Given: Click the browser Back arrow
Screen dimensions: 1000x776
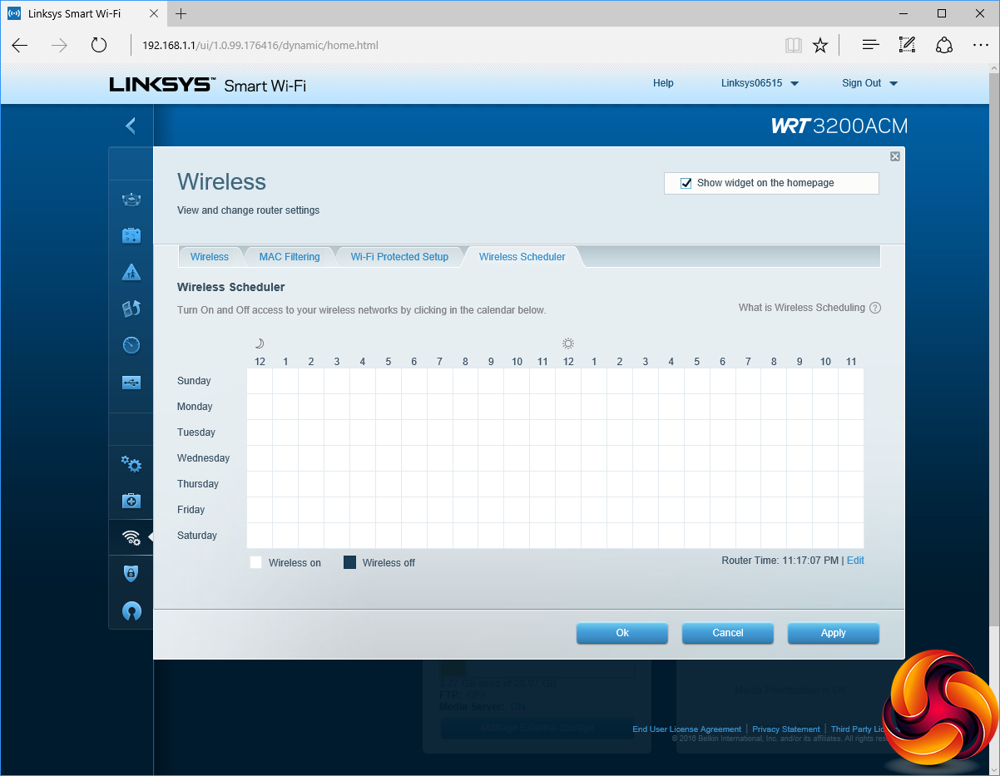Looking at the screenshot, I should pos(20,45).
